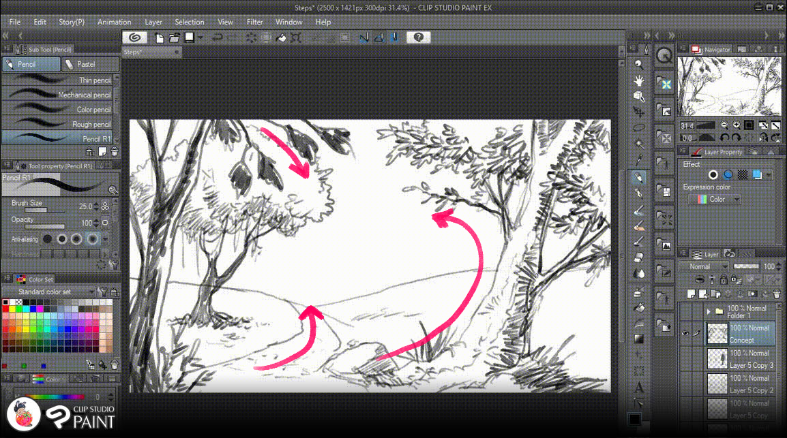Toggle Border effect circle in Layer Property
787x438 pixels.
[x=713, y=174]
